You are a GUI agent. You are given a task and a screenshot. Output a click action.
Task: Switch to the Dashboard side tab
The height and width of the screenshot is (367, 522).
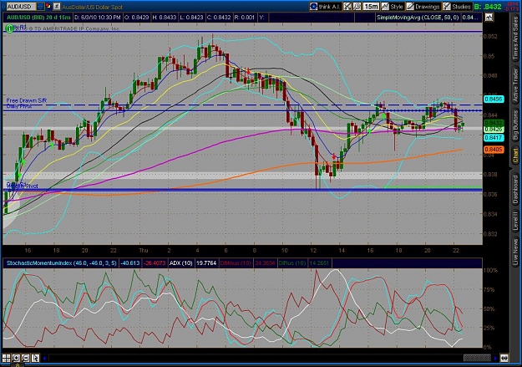[515, 189]
